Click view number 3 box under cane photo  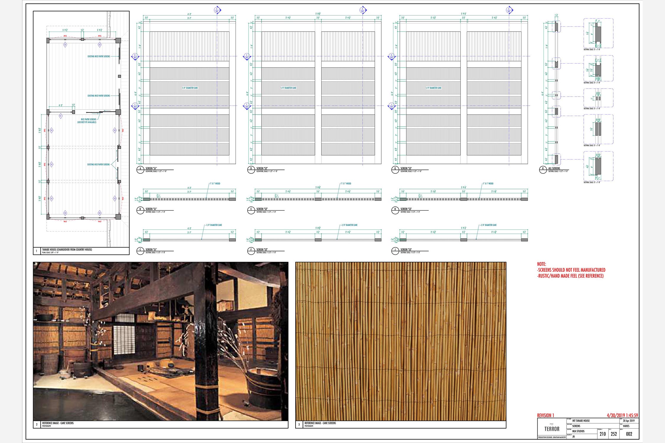[299, 424]
